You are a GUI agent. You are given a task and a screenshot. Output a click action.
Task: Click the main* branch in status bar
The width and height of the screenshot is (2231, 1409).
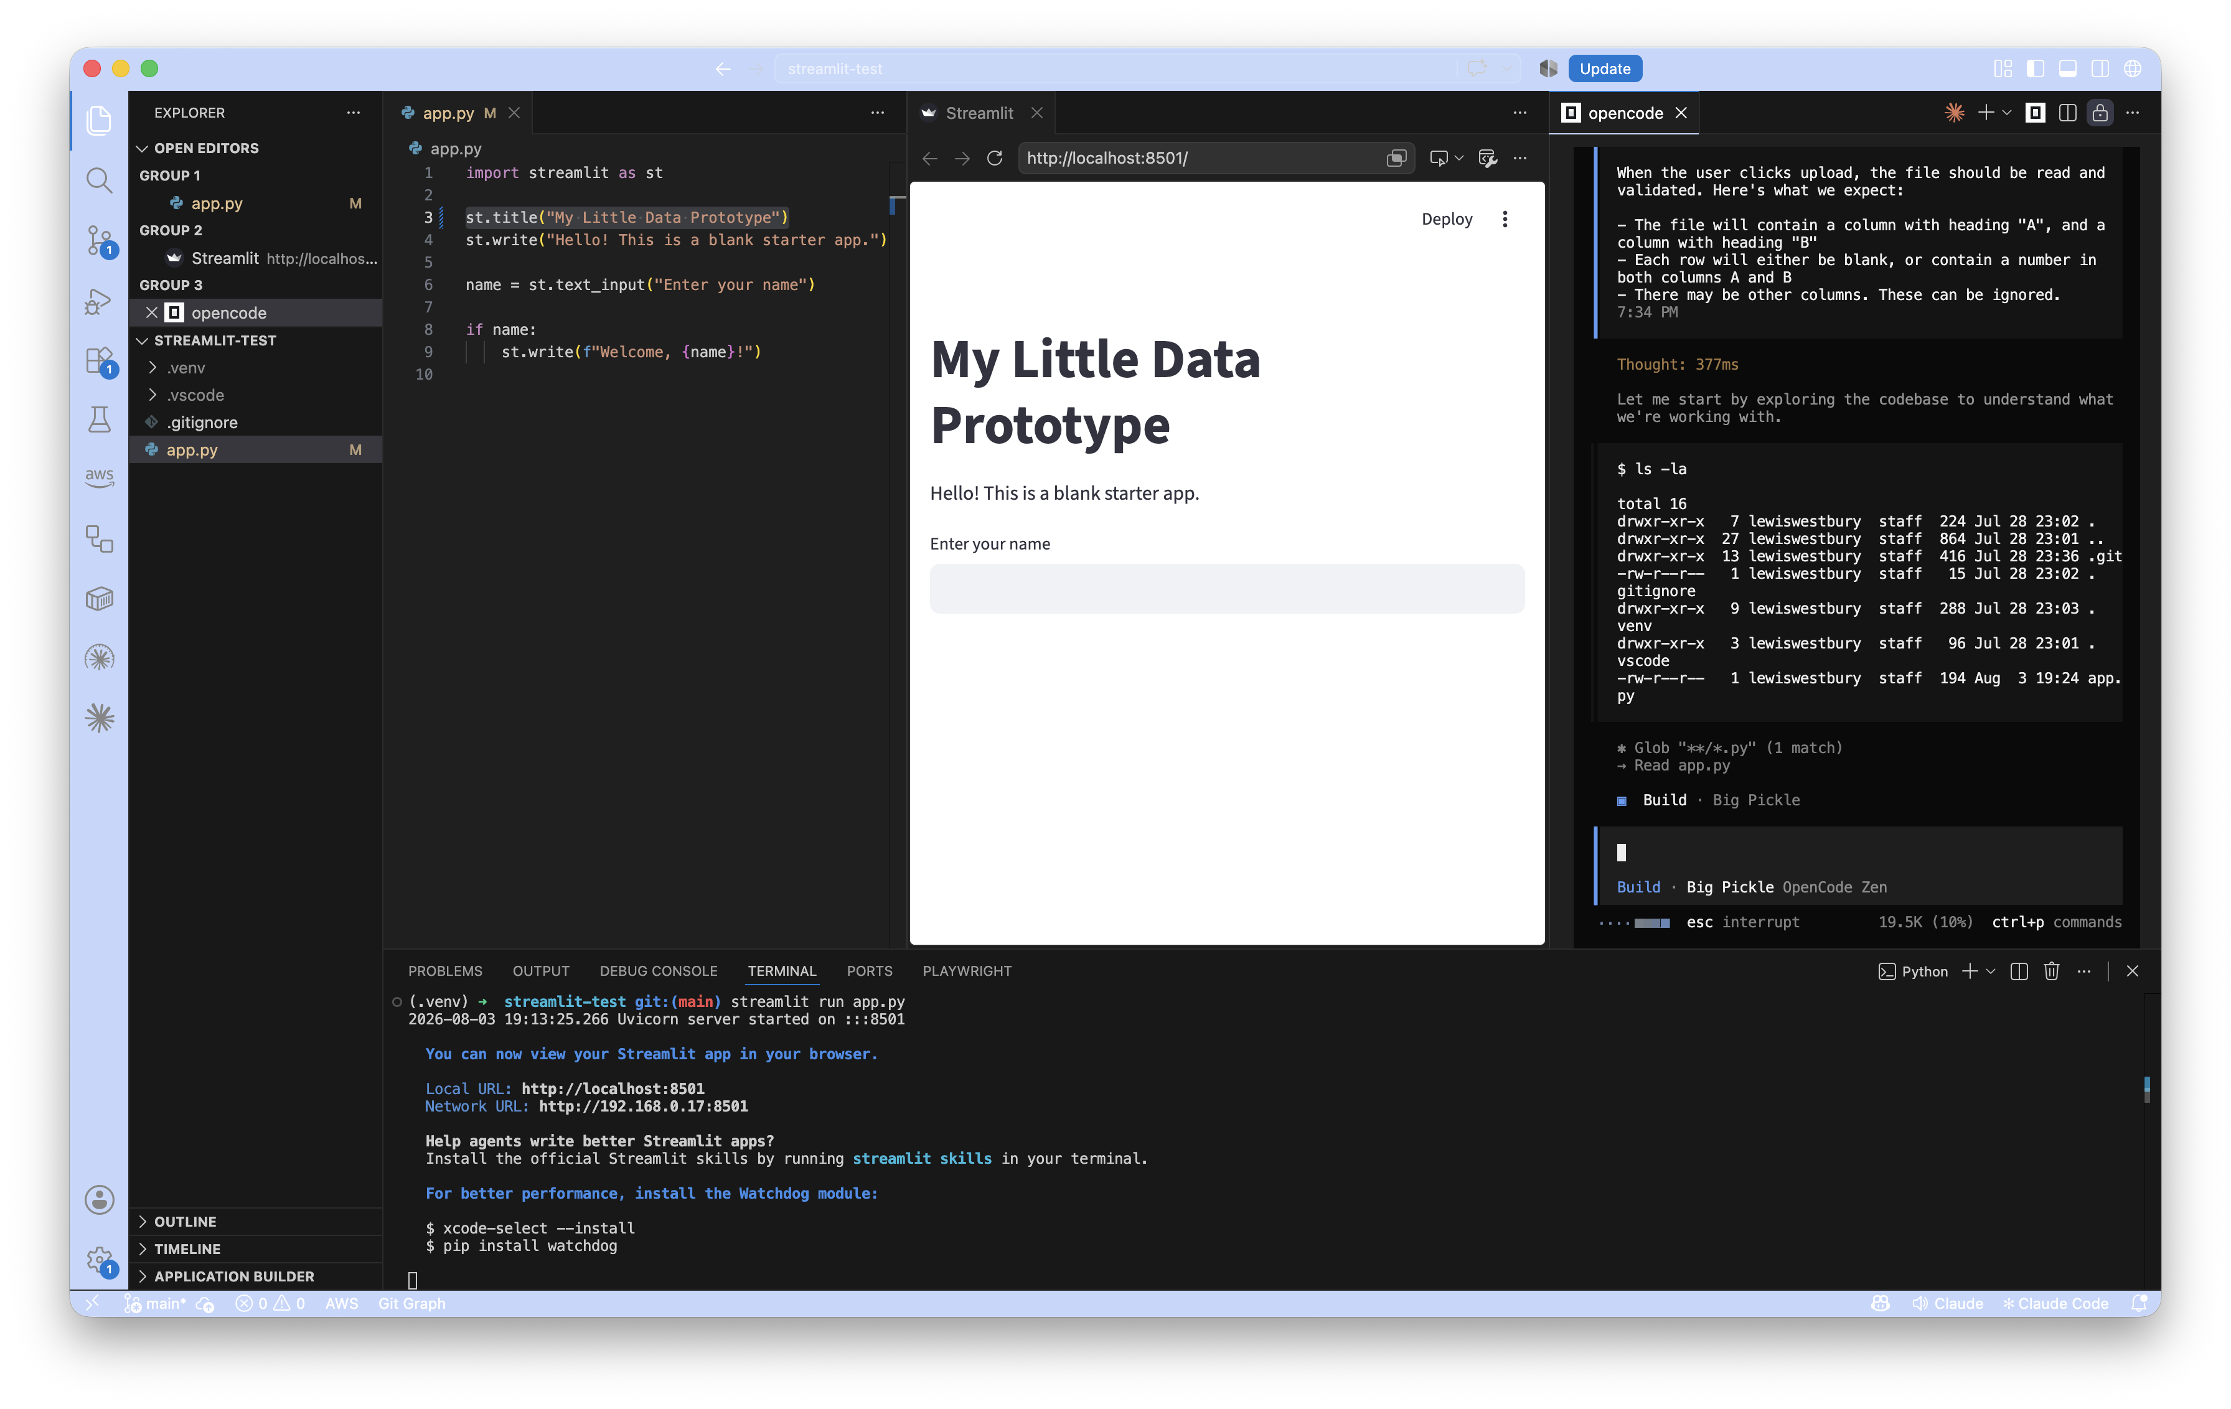click(156, 1303)
